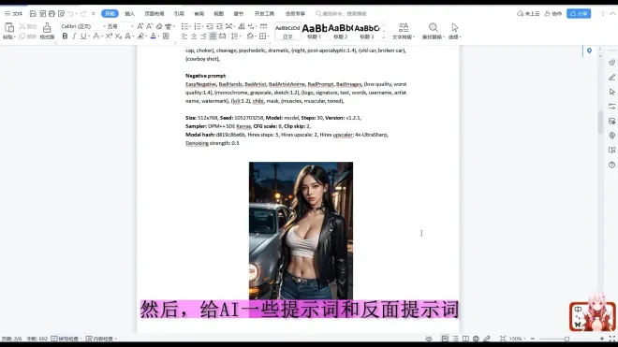Switch to page layout view in status bar

point(445,339)
